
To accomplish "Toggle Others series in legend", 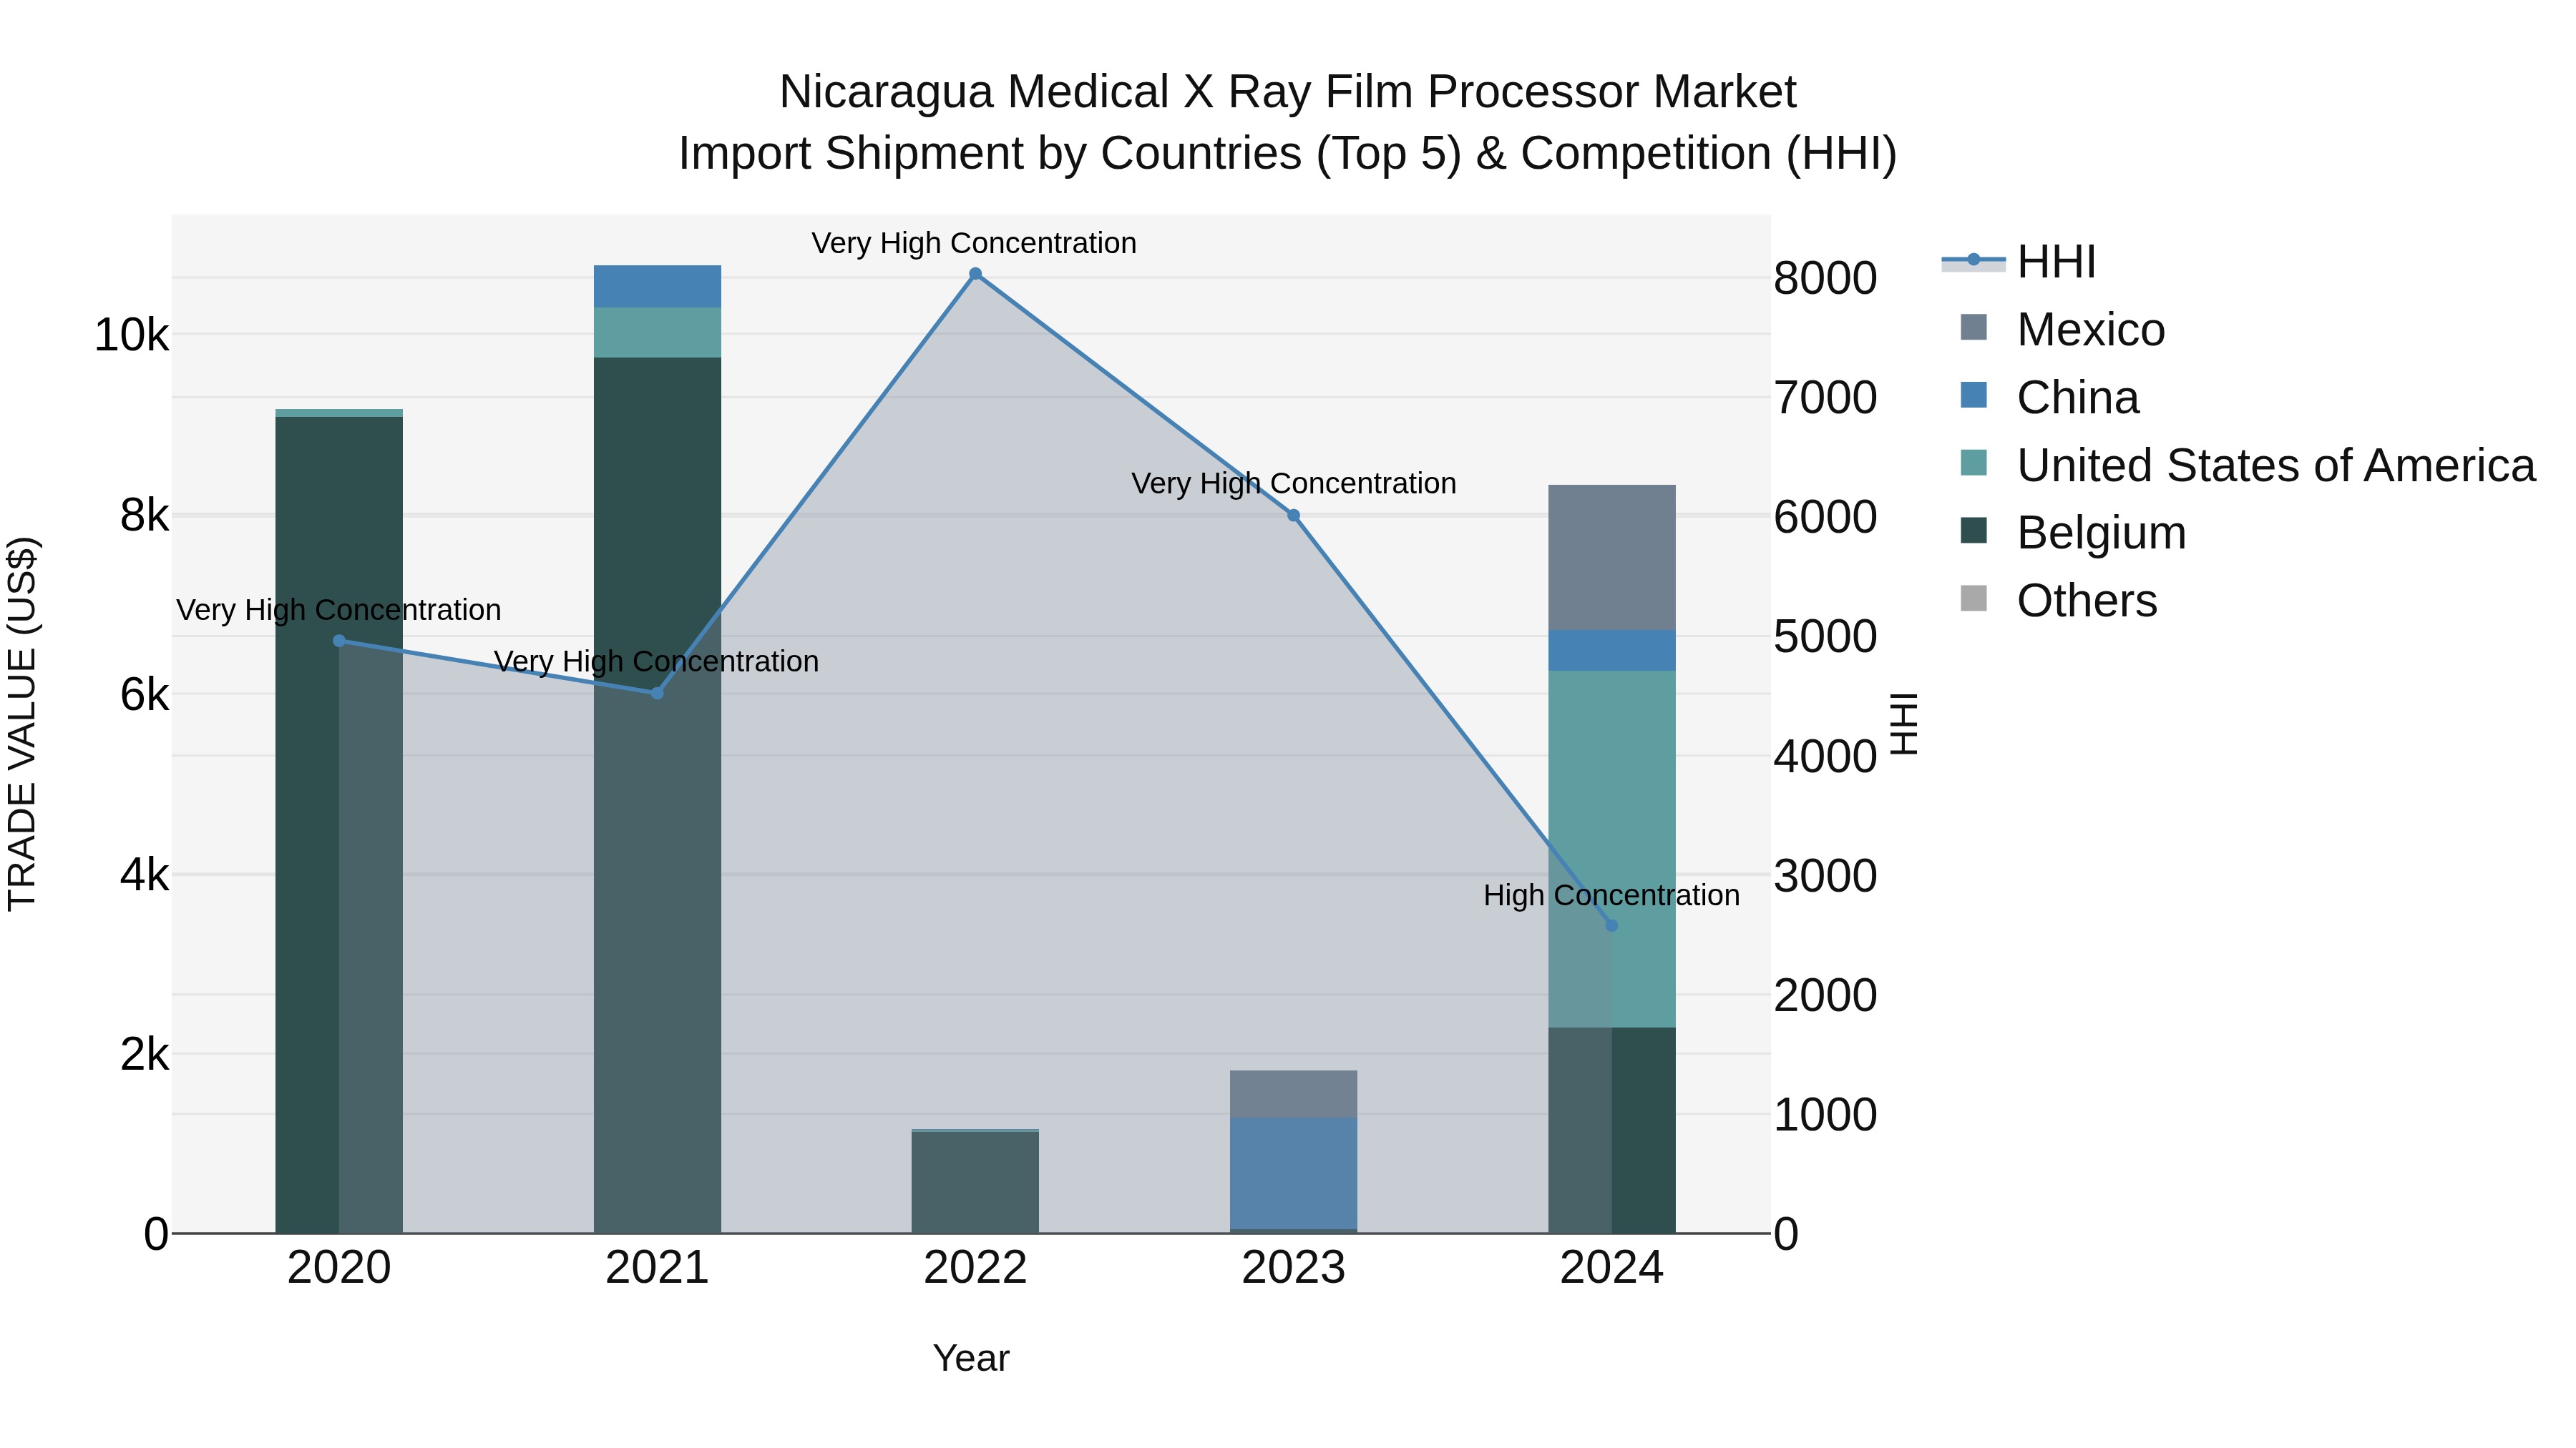I will point(2058,601).
